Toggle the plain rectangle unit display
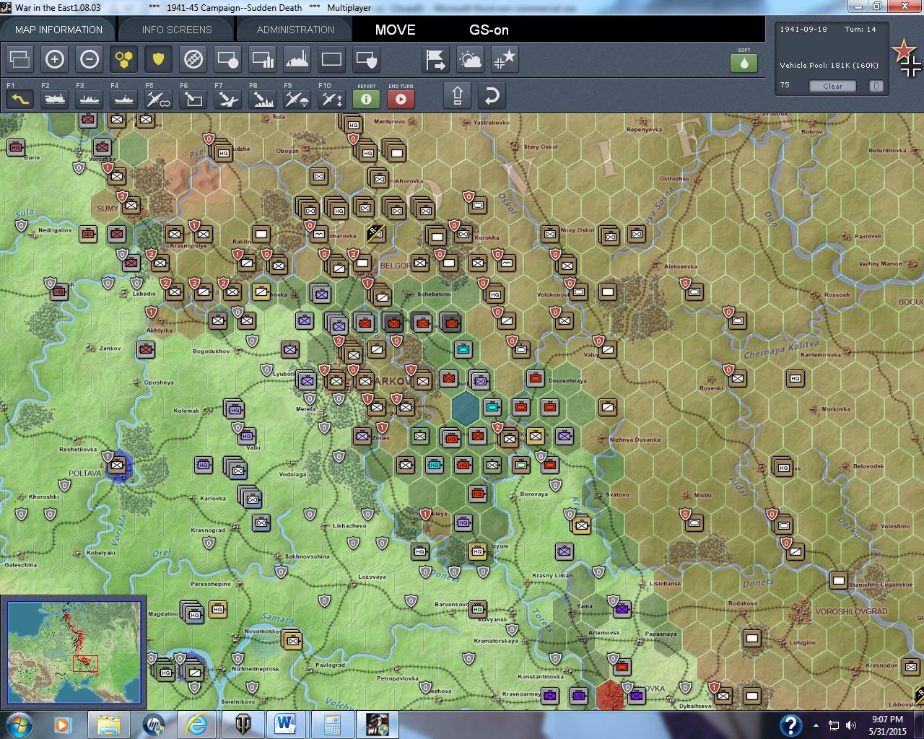The image size is (924, 739). coord(332,59)
